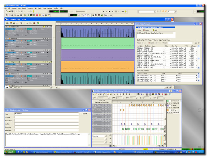Click the Author field in File Info window
This screenshot has width=209, height=158.
tap(46, 124)
